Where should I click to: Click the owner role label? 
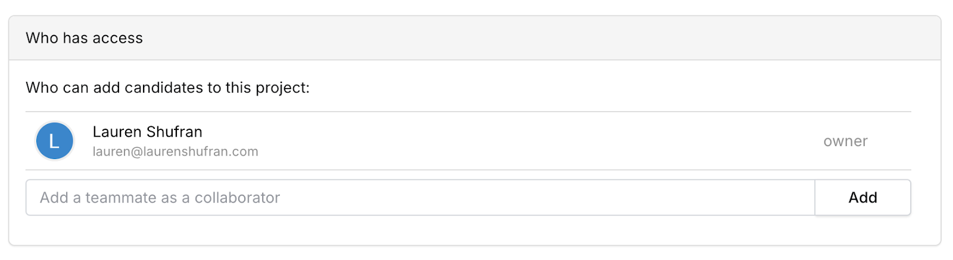[845, 141]
